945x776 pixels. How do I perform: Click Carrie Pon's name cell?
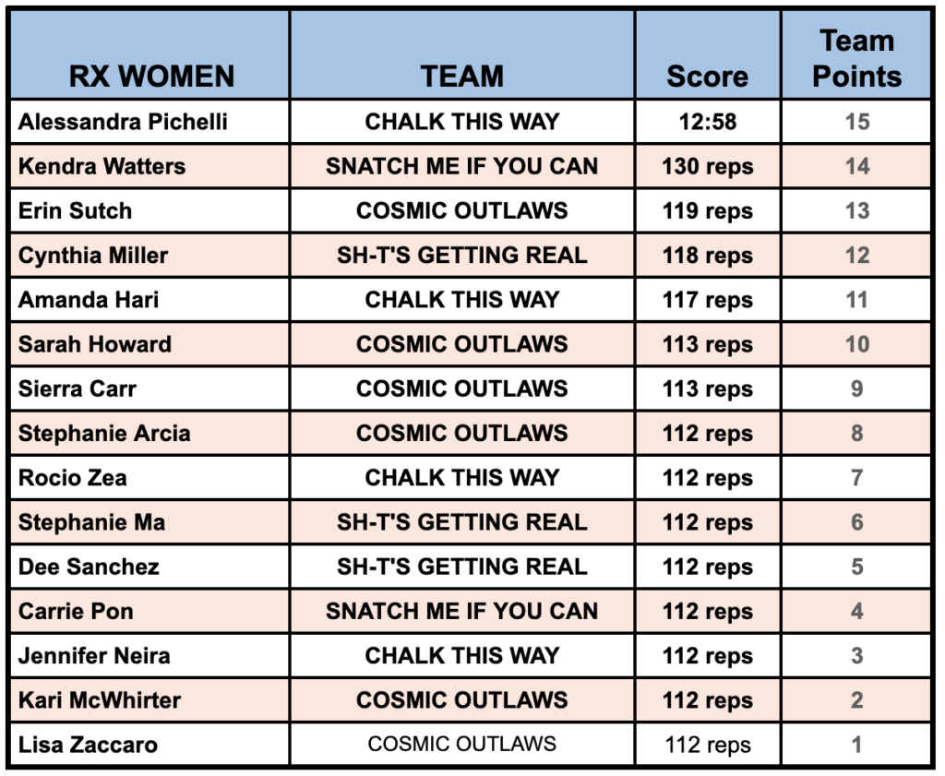(76, 611)
